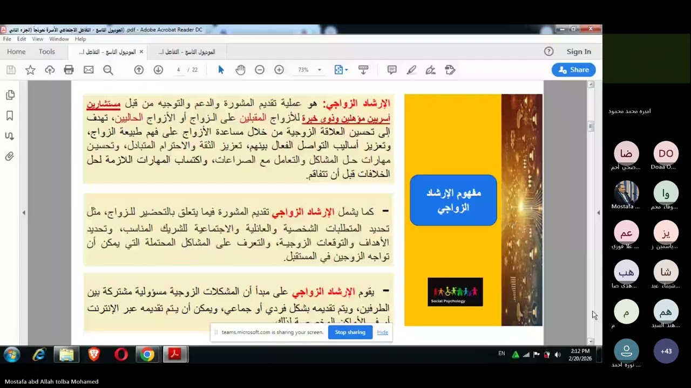Image resolution: width=691 pixels, height=388 pixels.
Task: Click the Sign document icon
Action: [x=431, y=70]
